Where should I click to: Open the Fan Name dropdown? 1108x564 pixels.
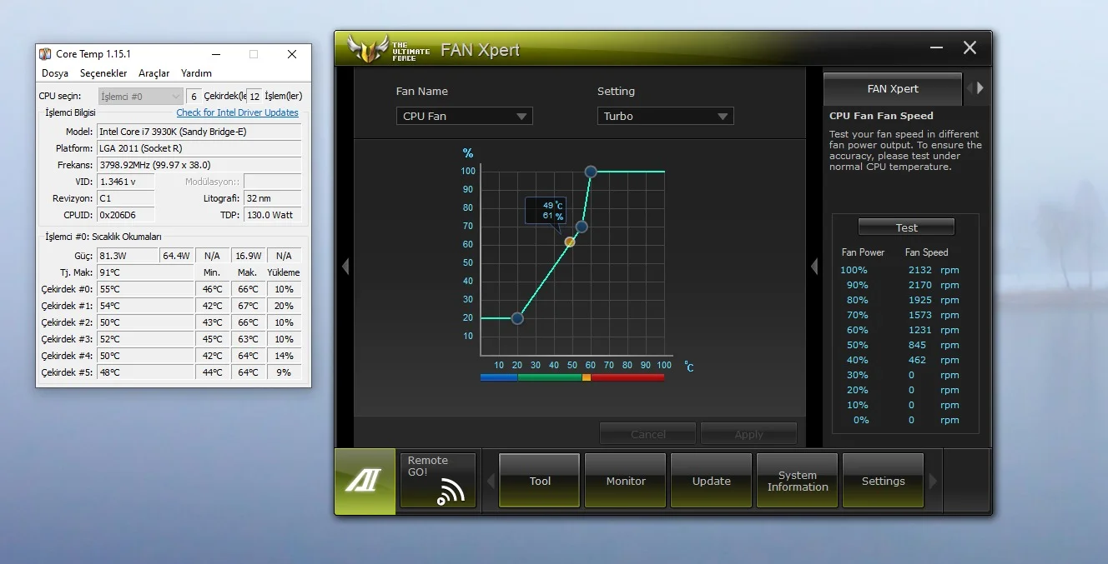tap(464, 116)
